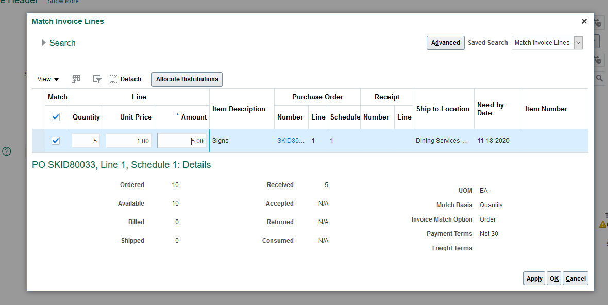Click the 11-18-2020 need-by date cell
608x305 pixels.
[493, 141]
